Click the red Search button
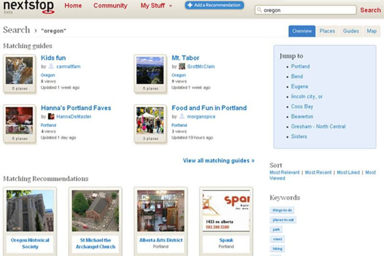Image resolution: width=384 pixels, height=256 pixels. click(370, 10)
